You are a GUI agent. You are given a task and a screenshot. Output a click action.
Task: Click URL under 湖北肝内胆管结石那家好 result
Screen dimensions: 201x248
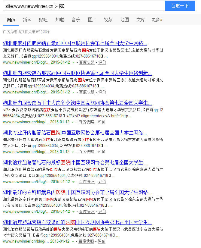pyautogui.click(x=26, y=92)
